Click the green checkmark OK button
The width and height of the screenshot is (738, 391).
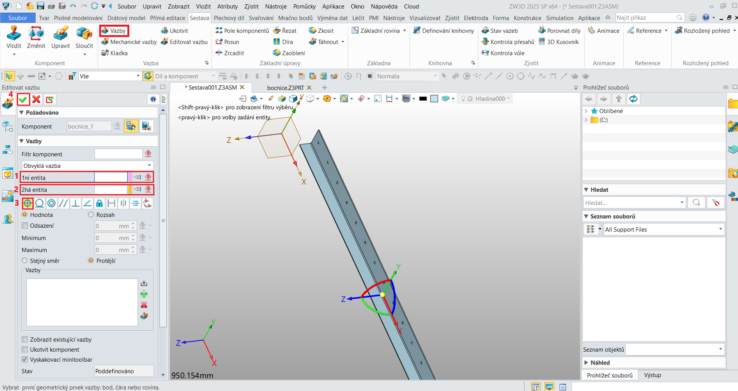pyautogui.click(x=23, y=100)
